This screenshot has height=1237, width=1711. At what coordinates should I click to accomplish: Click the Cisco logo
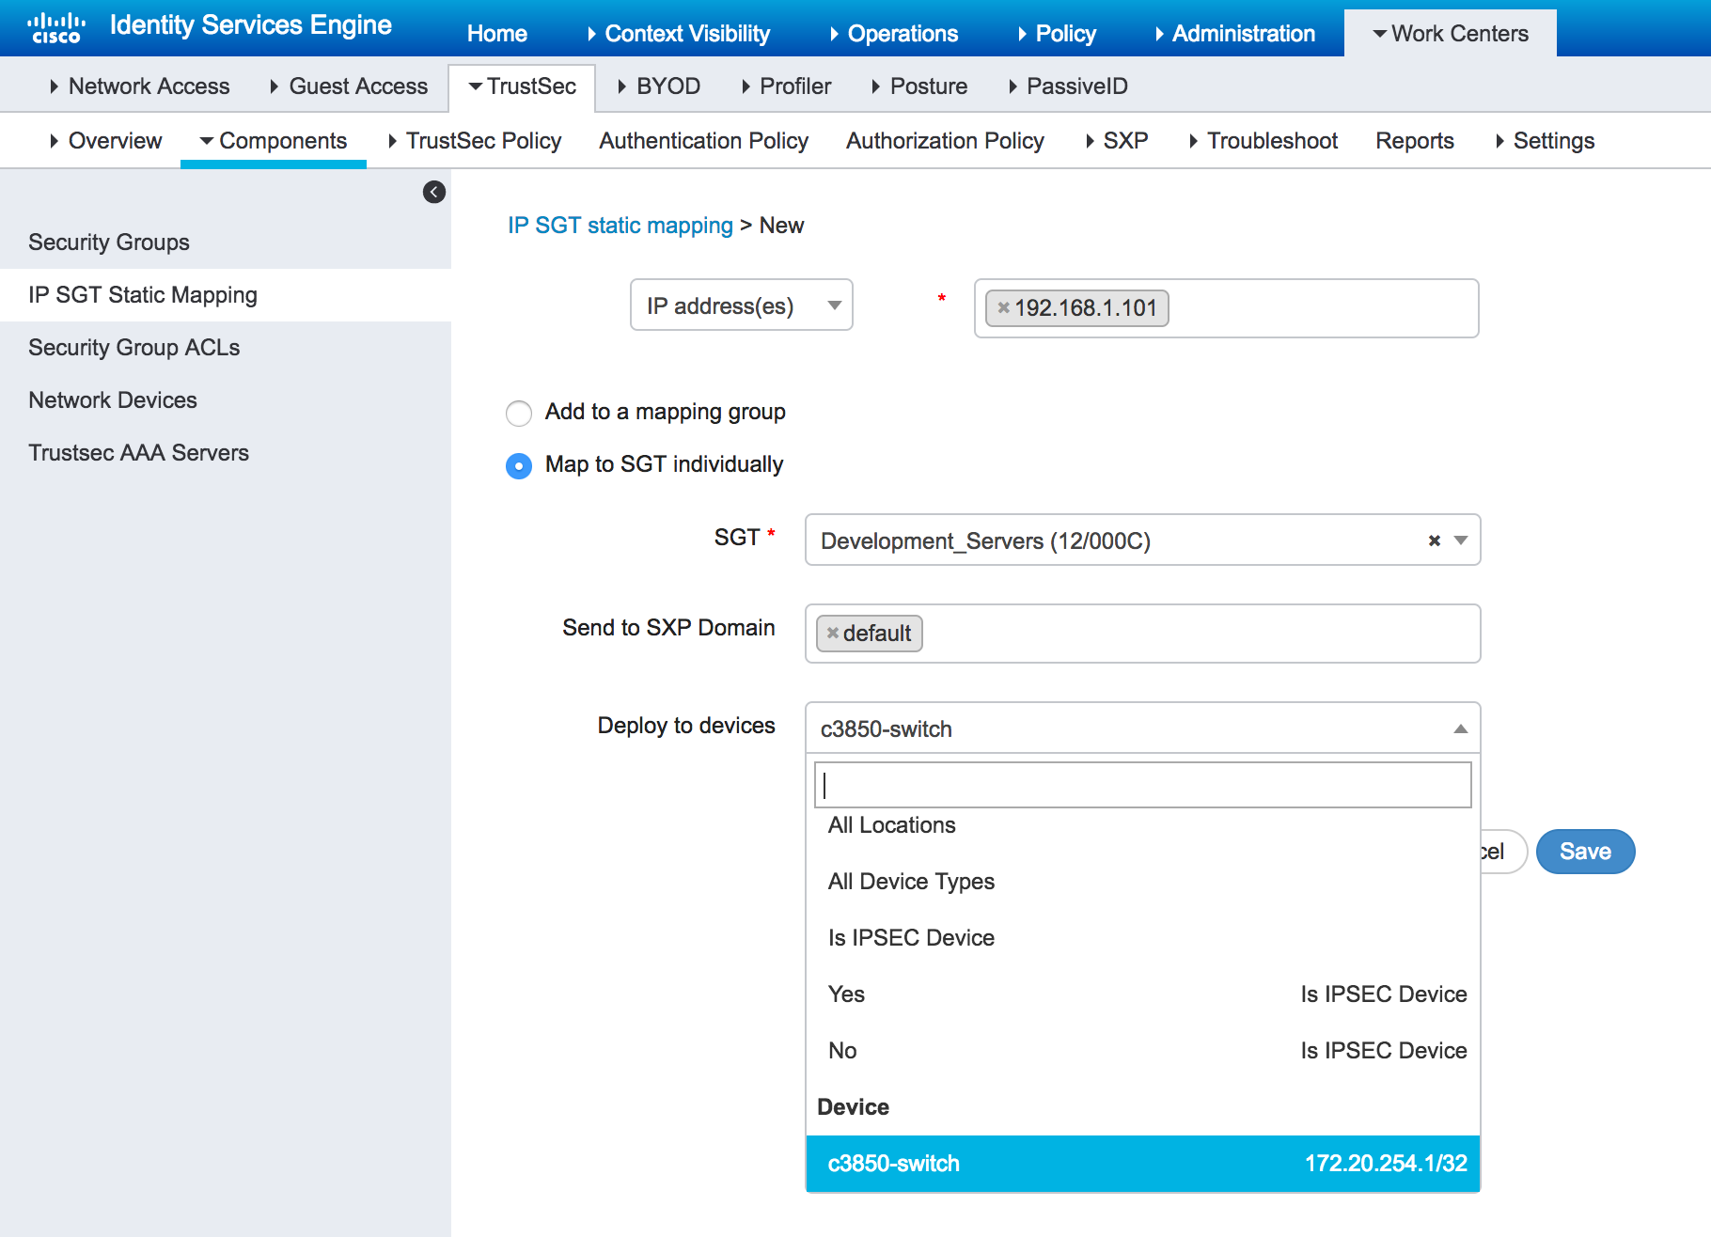click(x=55, y=27)
